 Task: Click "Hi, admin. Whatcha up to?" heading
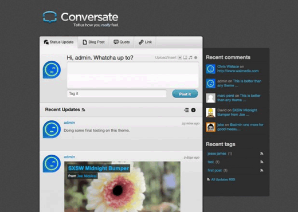[x=100, y=58]
